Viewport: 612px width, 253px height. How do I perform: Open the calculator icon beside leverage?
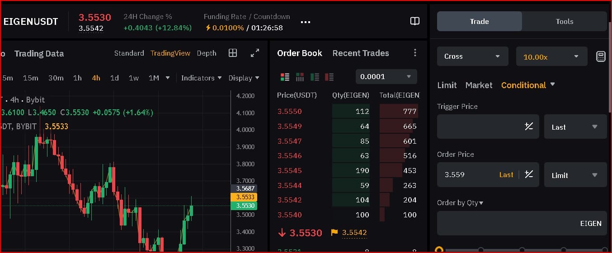(x=600, y=56)
